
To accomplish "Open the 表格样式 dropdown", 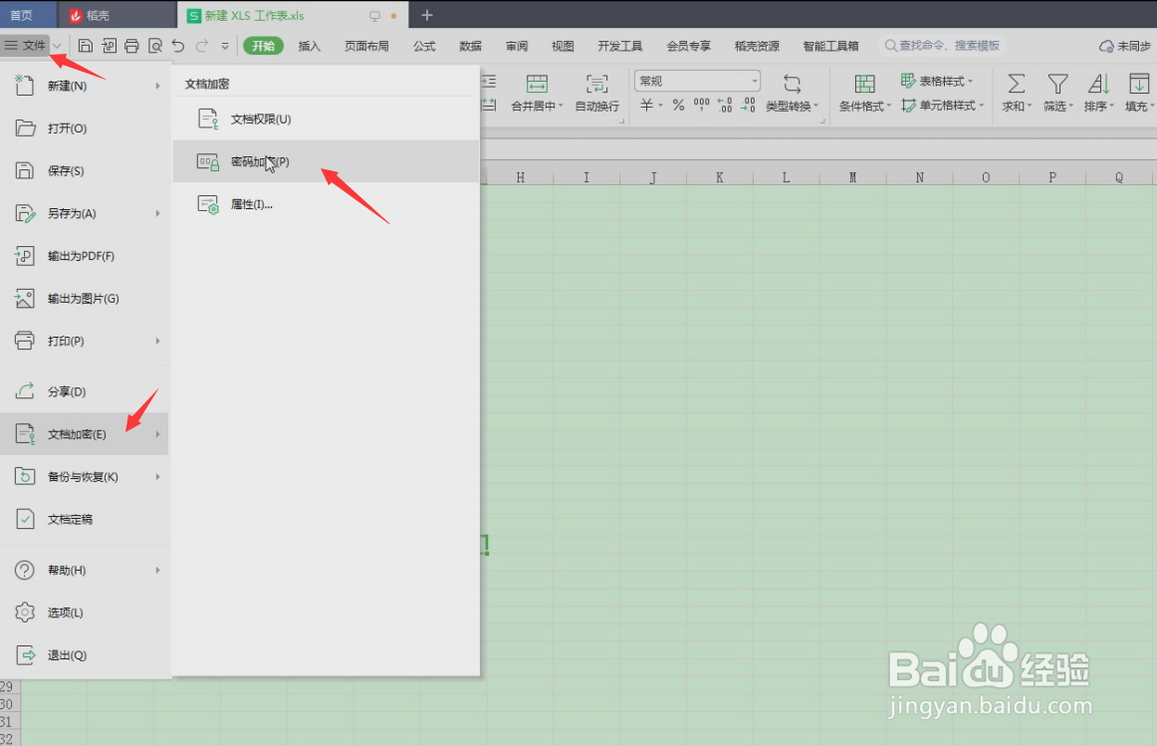I will (937, 81).
